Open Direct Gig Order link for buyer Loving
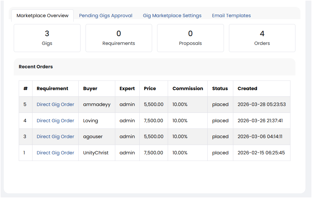The height and width of the screenshot is (198, 312). click(x=55, y=121)
